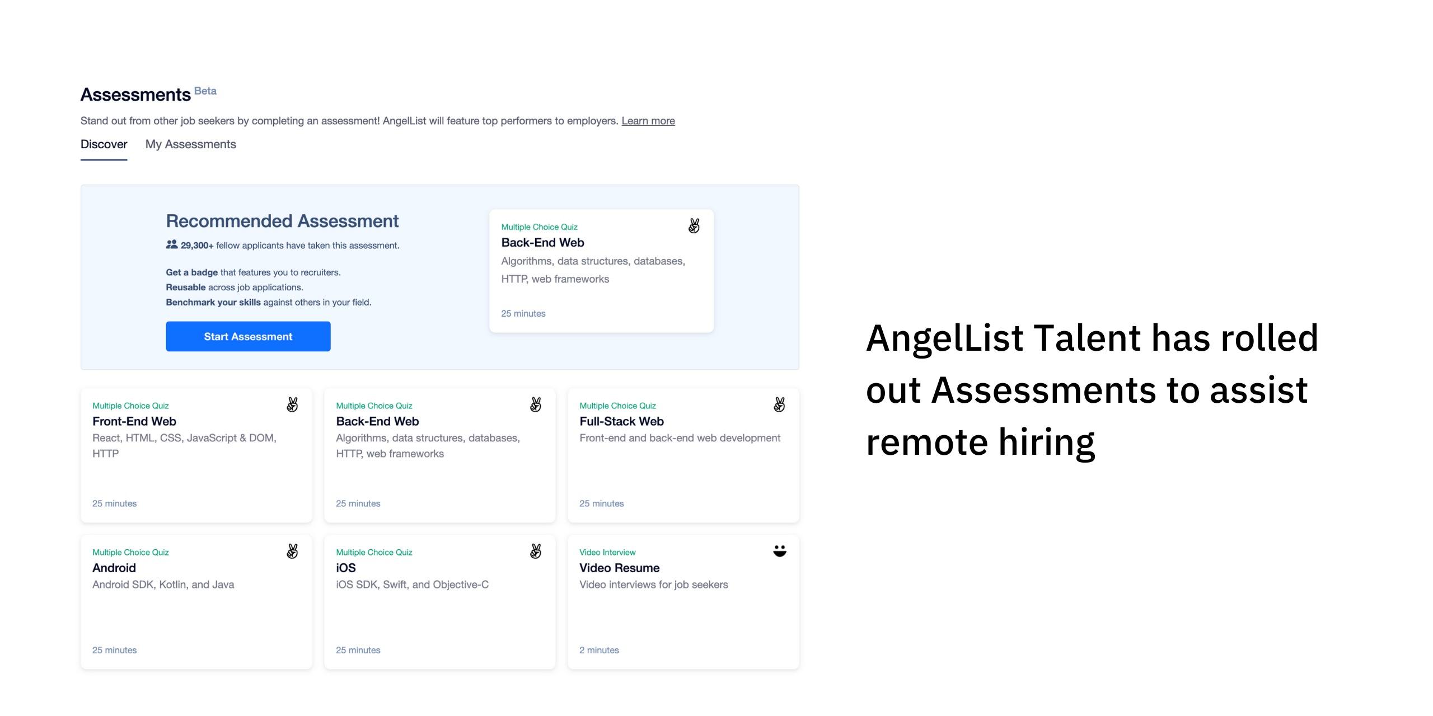Select the iOS assessment title

pos(346,568)
